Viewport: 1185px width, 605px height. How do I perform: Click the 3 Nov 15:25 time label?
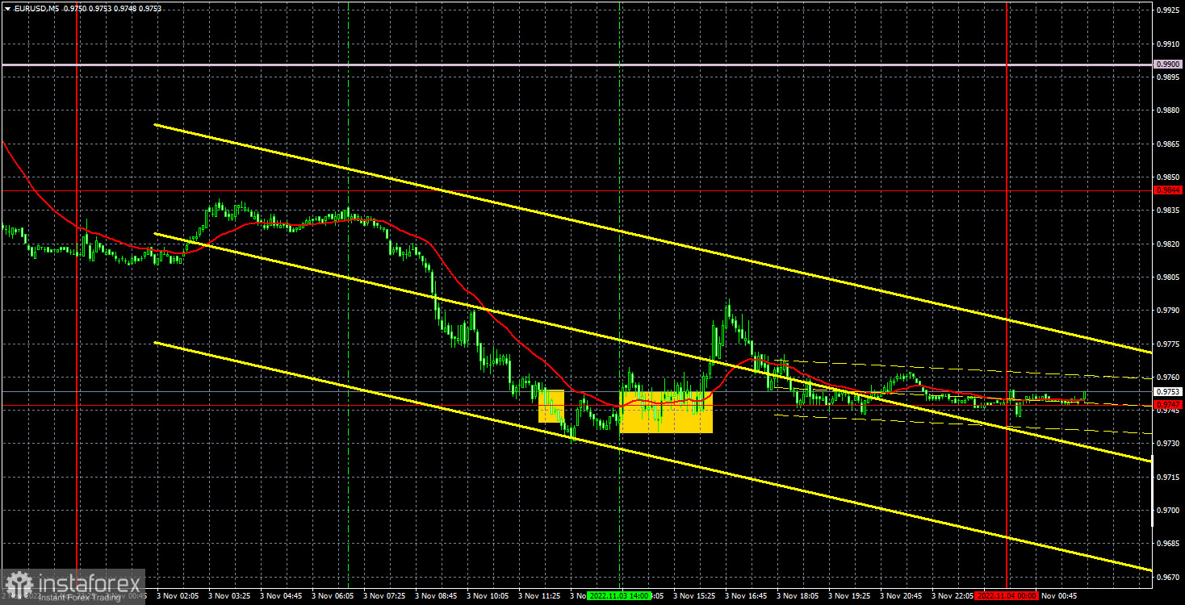click(x=695, y=596)
